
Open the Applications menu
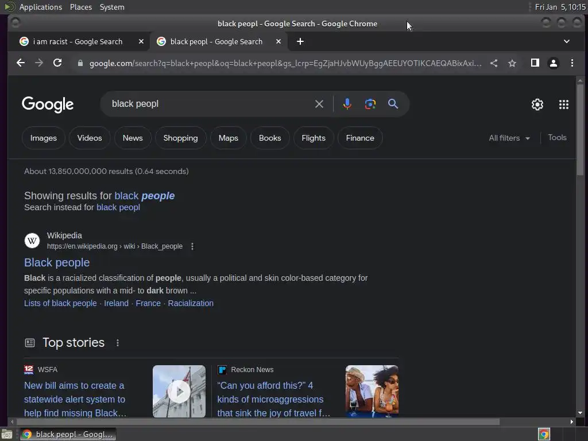tap(41, 7)
